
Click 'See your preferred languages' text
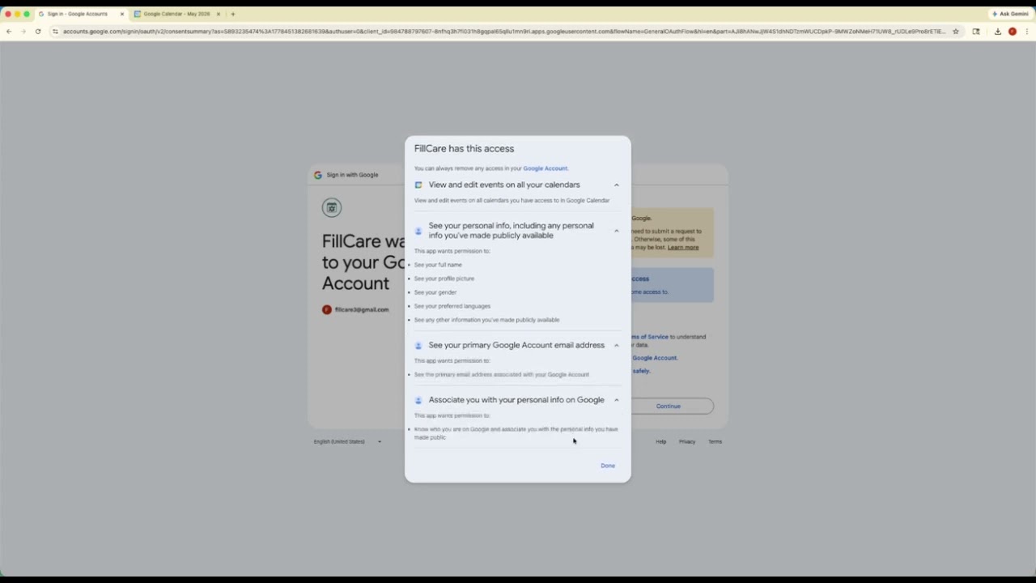point(452,306)
